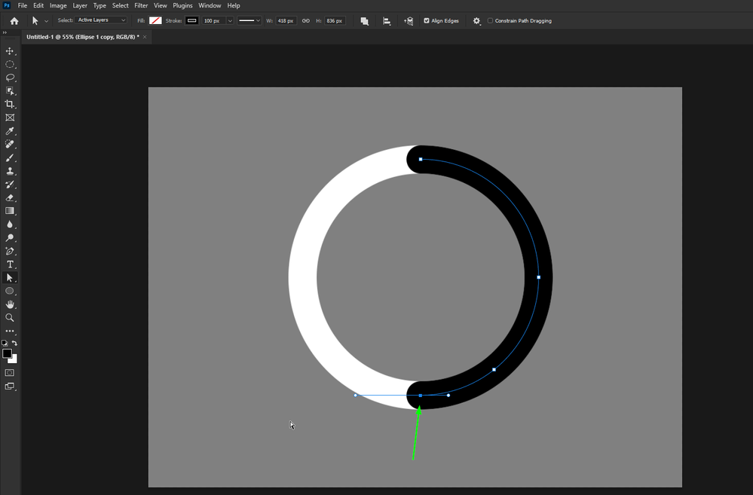Viewport: 753px width, 495px height.
Task: Click the Home button in options bar
Action: (14, 20)
